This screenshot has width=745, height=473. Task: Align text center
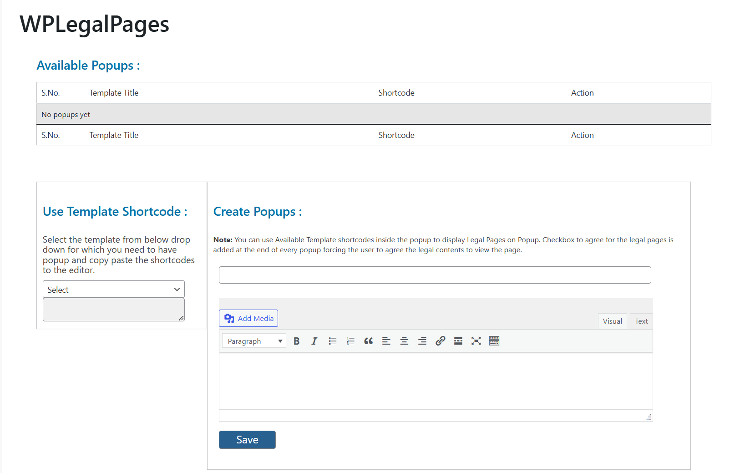[x=404, y=341]
